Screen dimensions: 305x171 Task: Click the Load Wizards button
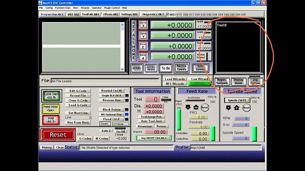click(174, 79)
